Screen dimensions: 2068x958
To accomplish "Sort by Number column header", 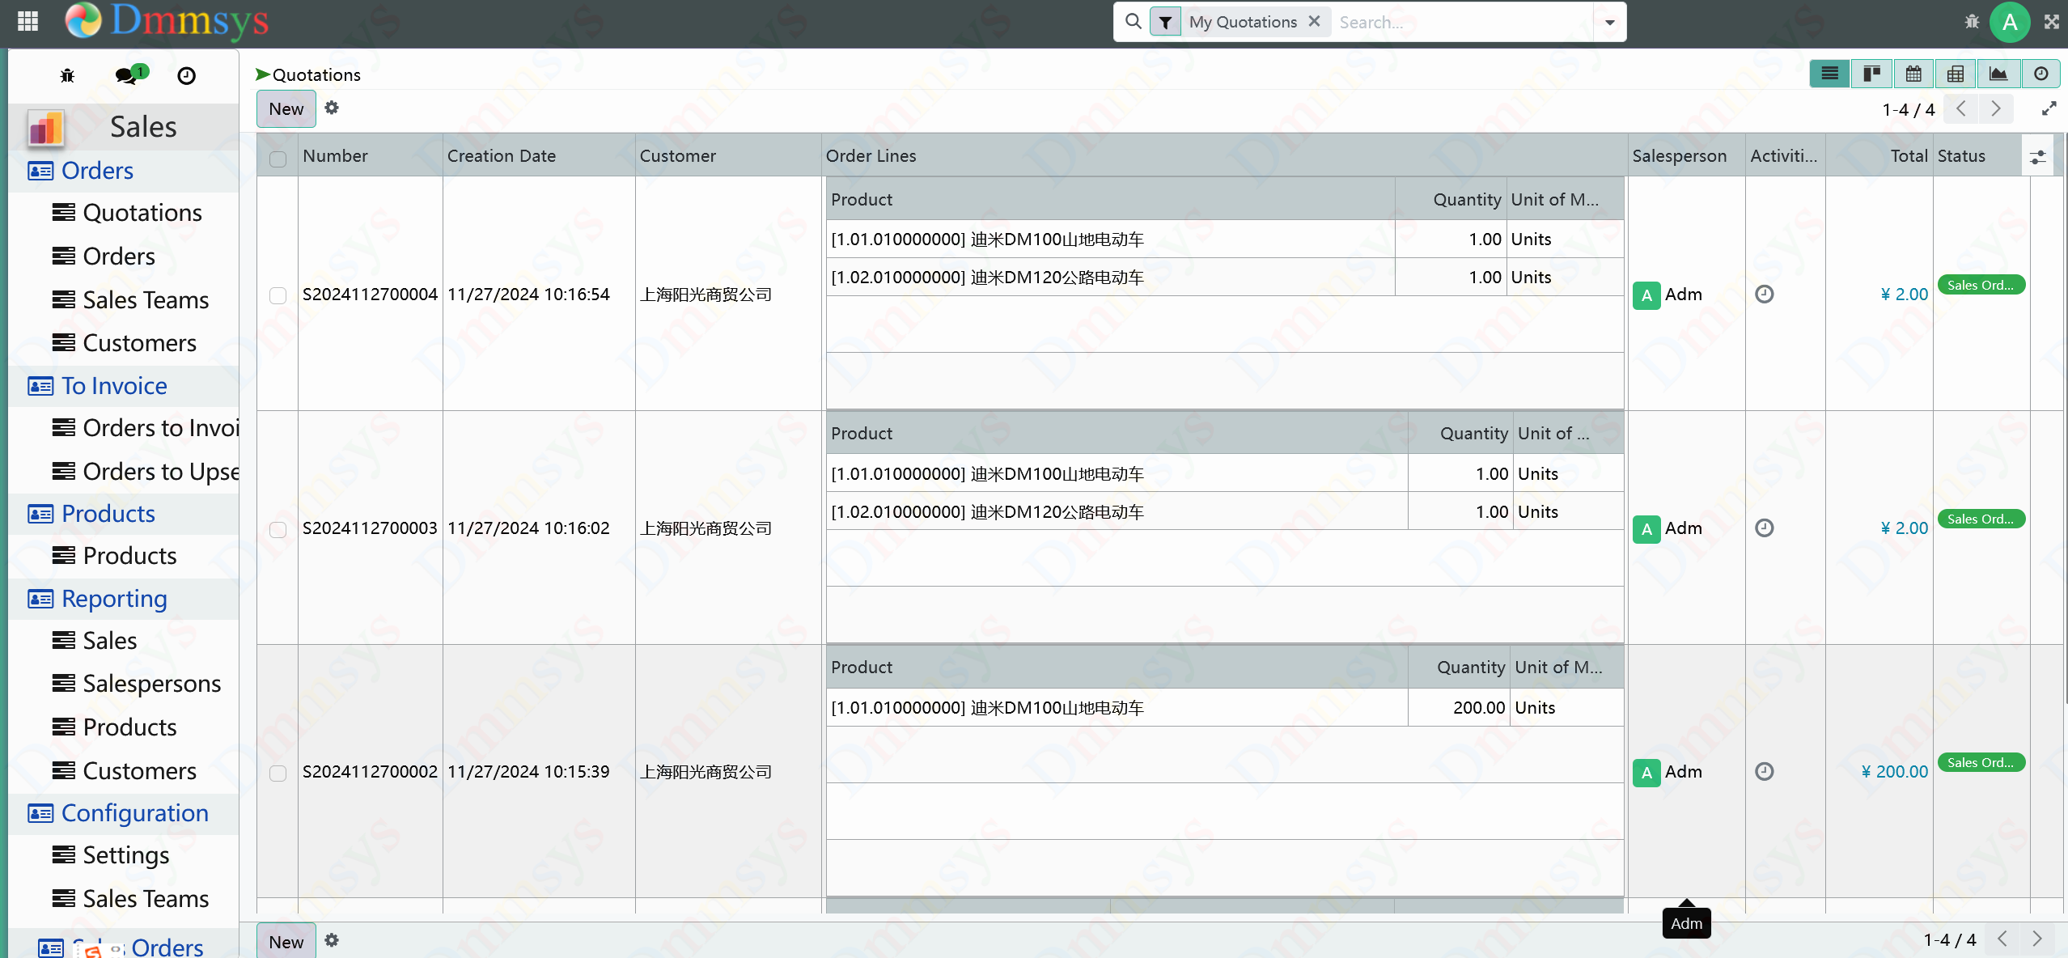I will click(x=370, y=156).
